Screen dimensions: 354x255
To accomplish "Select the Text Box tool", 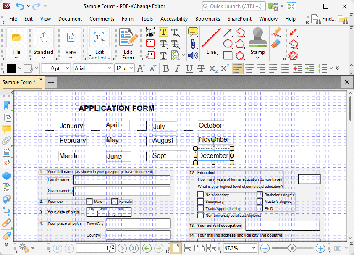I will (x=150, y=43).
